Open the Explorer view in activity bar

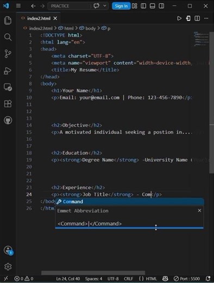[x=8, y=20]
